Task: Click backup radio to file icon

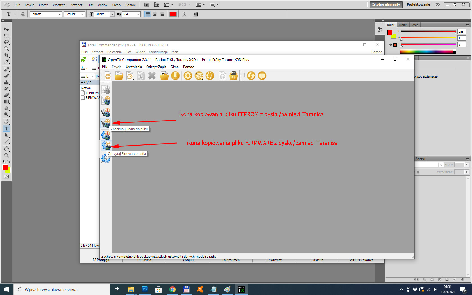Action: (106, 123)
